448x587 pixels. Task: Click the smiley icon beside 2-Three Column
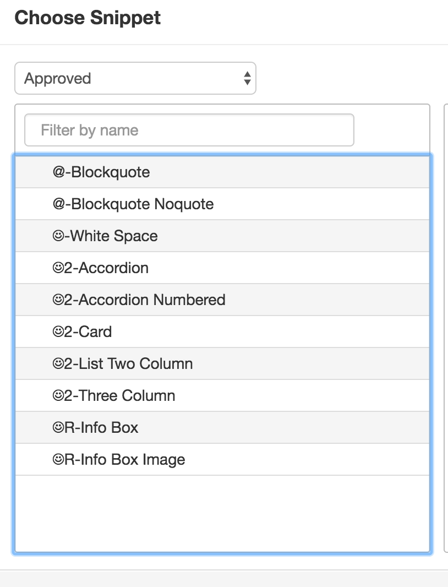pos(58,396)
